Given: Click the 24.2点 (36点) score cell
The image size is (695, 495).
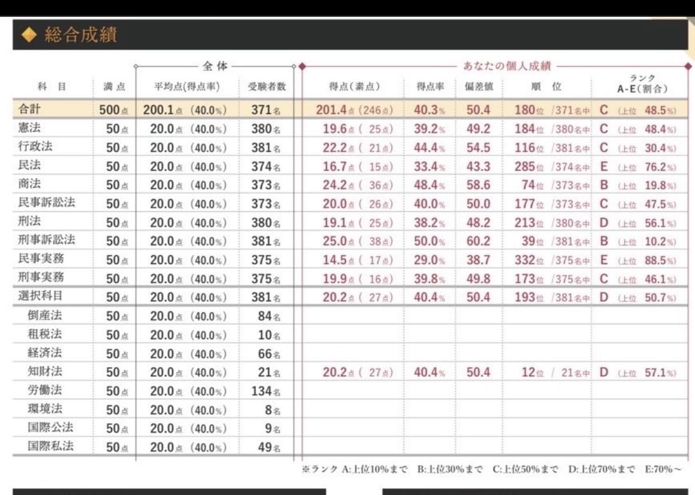Looking at the screenshot, I should click(358, 185).
